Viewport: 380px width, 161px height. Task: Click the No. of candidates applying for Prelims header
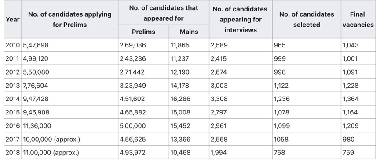(70, 19)
